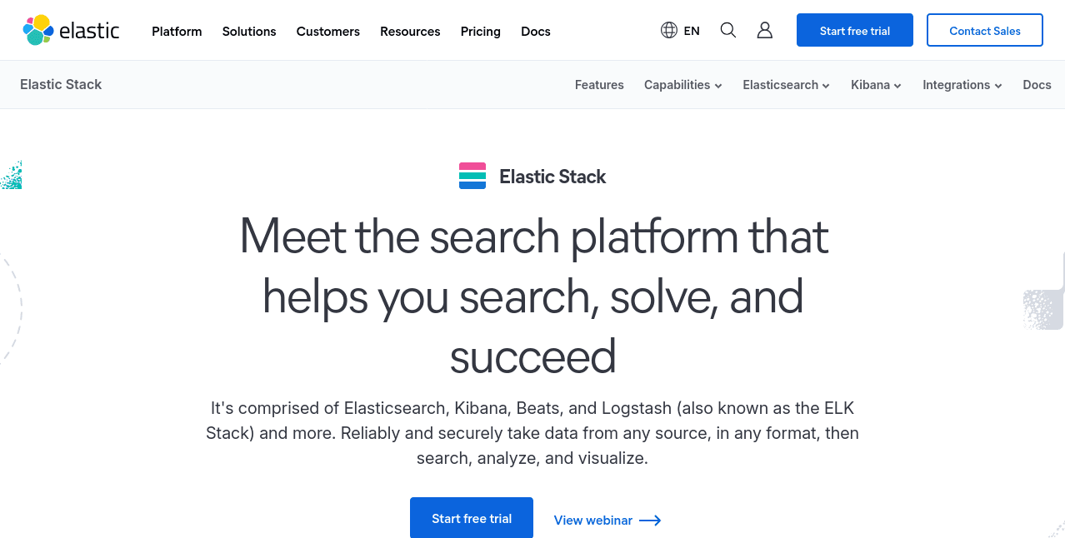This screenshot has height=538, width=1065.
Task: Open the Platform menu
Action: tap(177, 32)
